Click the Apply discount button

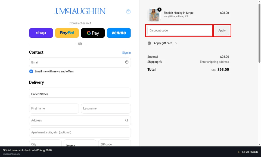(x=222, y=31)
